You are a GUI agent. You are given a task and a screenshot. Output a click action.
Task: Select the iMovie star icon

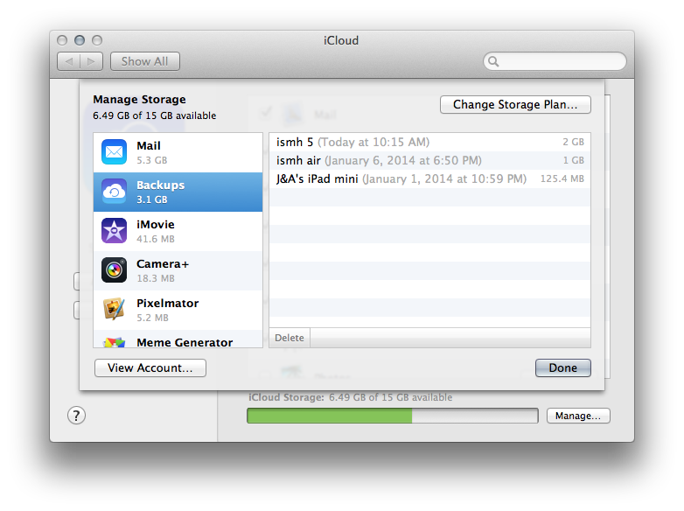pos(114,230)
